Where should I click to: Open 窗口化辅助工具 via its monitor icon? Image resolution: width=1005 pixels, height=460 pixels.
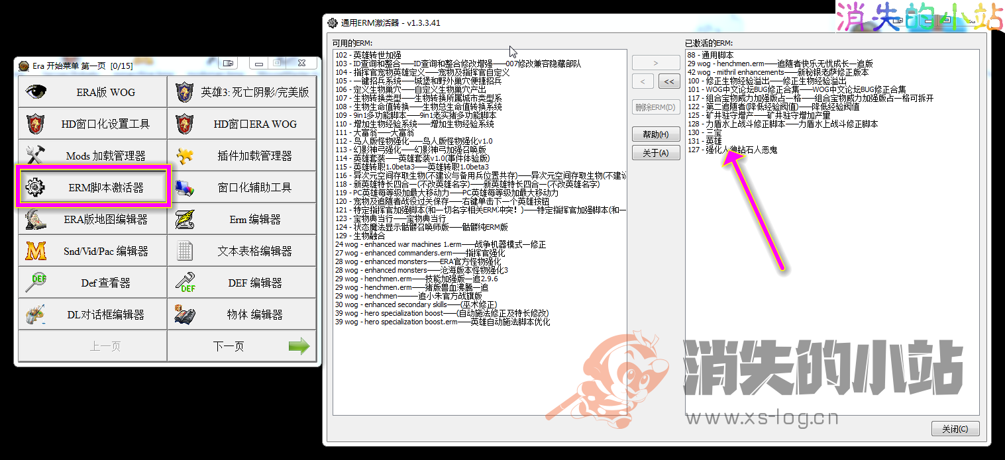[x=185, y=187]
